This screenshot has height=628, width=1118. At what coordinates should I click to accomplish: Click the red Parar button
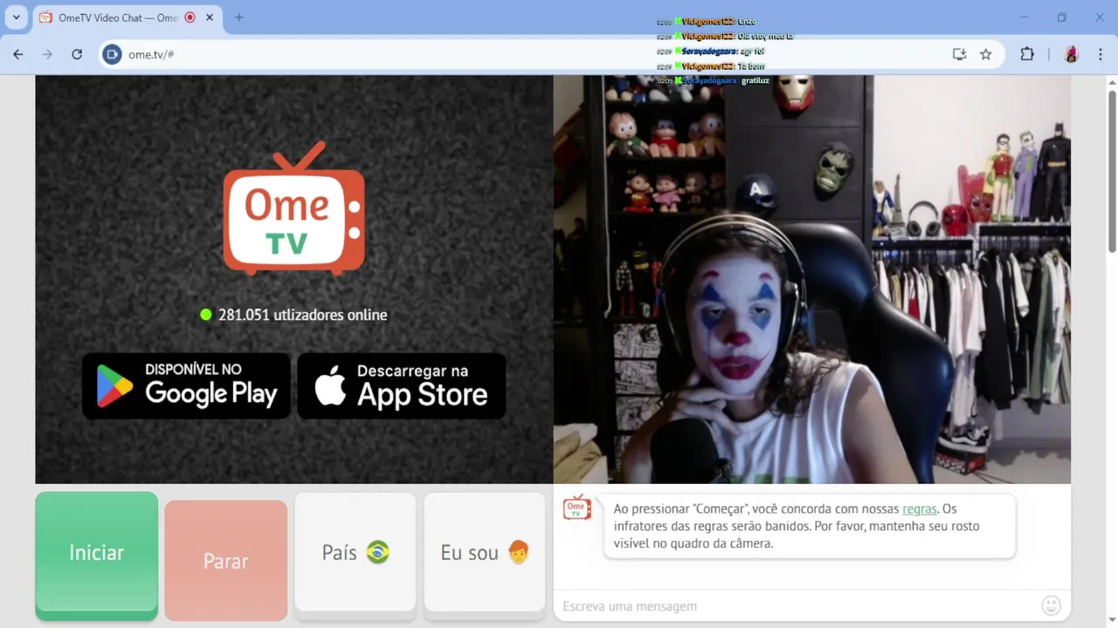pos(225,560)
